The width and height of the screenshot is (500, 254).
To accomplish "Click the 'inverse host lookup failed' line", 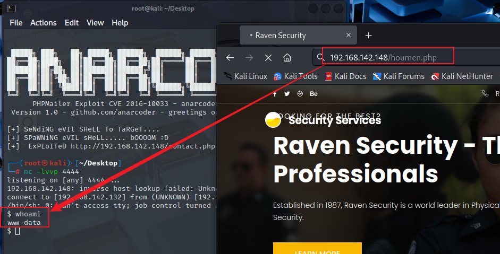I will tap(112, 188).
